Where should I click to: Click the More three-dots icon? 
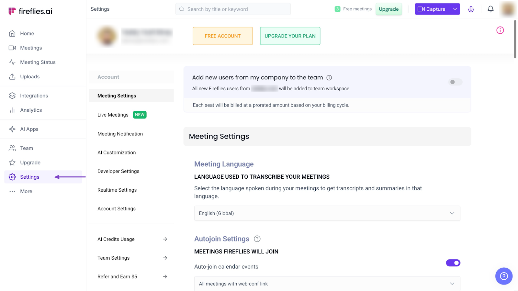pos(12,191)
